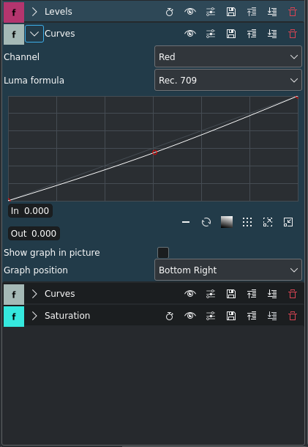The height and width of the screenshot is (447, 308).
Task: Click the In value field
Action: (30, 210)
